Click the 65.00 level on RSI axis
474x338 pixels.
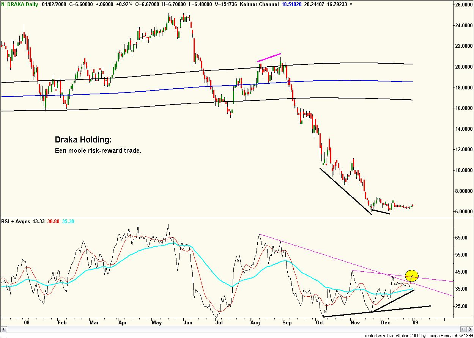(x=461, y=238)
